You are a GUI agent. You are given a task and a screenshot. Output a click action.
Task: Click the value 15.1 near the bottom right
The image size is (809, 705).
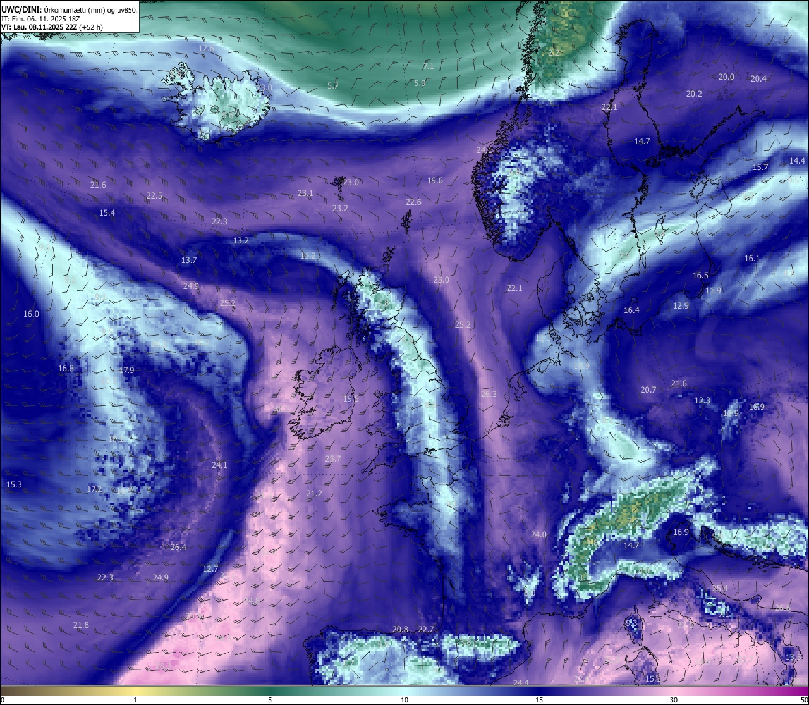pos(652,679)
